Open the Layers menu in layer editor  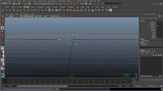(x=142, y=53)
